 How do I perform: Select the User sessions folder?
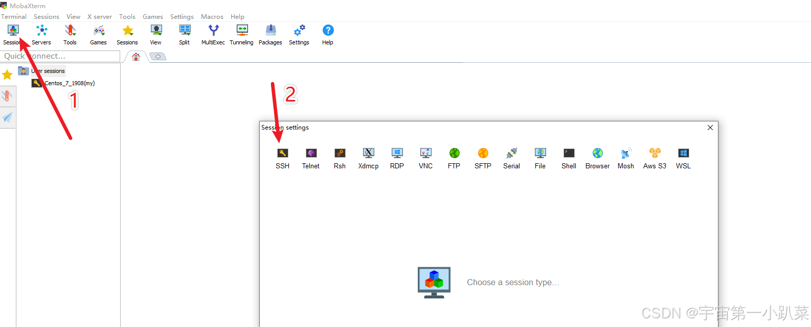coord(42,71)
